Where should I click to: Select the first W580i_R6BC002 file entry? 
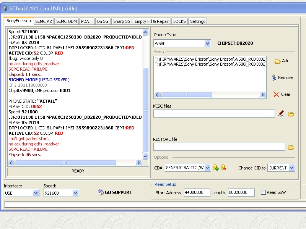210,59
